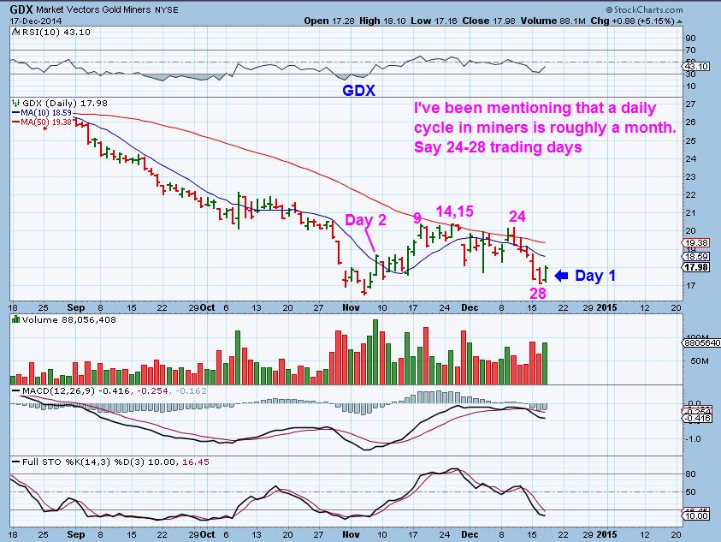Click the magenta 'Day 2' annotation
This screenshot has width=721, height=542.
coord(365,220)
